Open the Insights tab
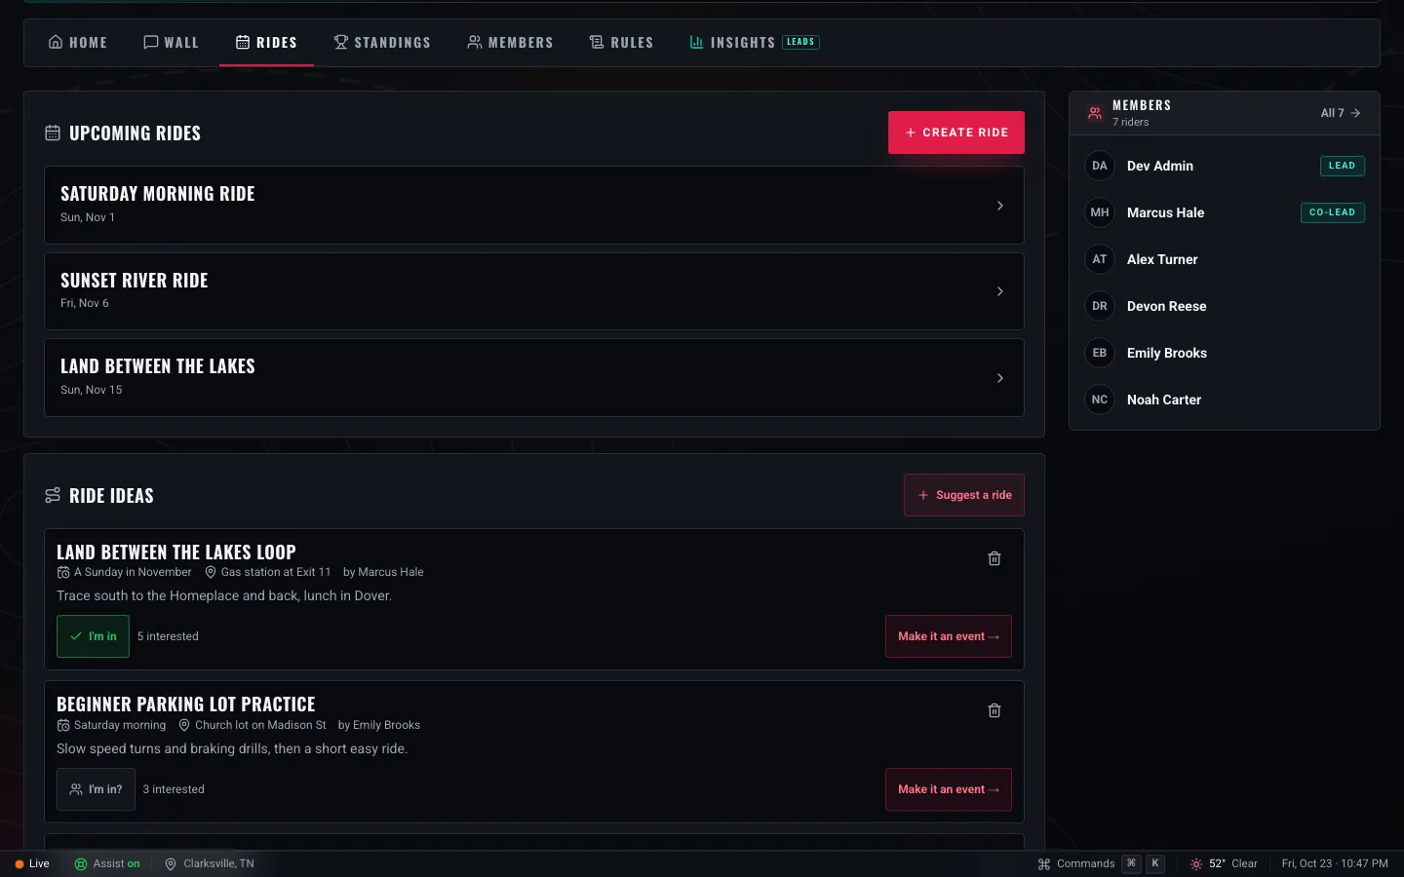 755,43
